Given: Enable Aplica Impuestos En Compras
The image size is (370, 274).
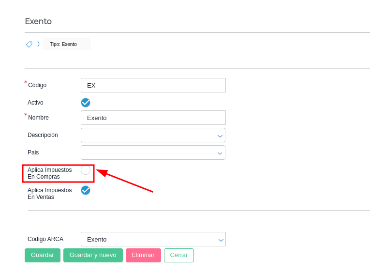Looking at the screenshot, I should (x=86, y=170).
